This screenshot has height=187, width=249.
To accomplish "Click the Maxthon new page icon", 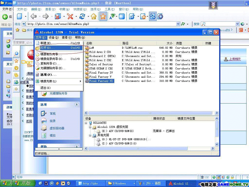I will click(20, 17).
